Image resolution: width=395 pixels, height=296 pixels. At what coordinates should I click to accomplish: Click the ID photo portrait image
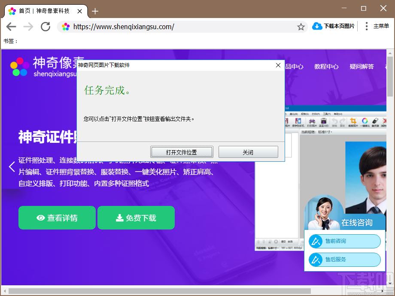coord(366,178)
